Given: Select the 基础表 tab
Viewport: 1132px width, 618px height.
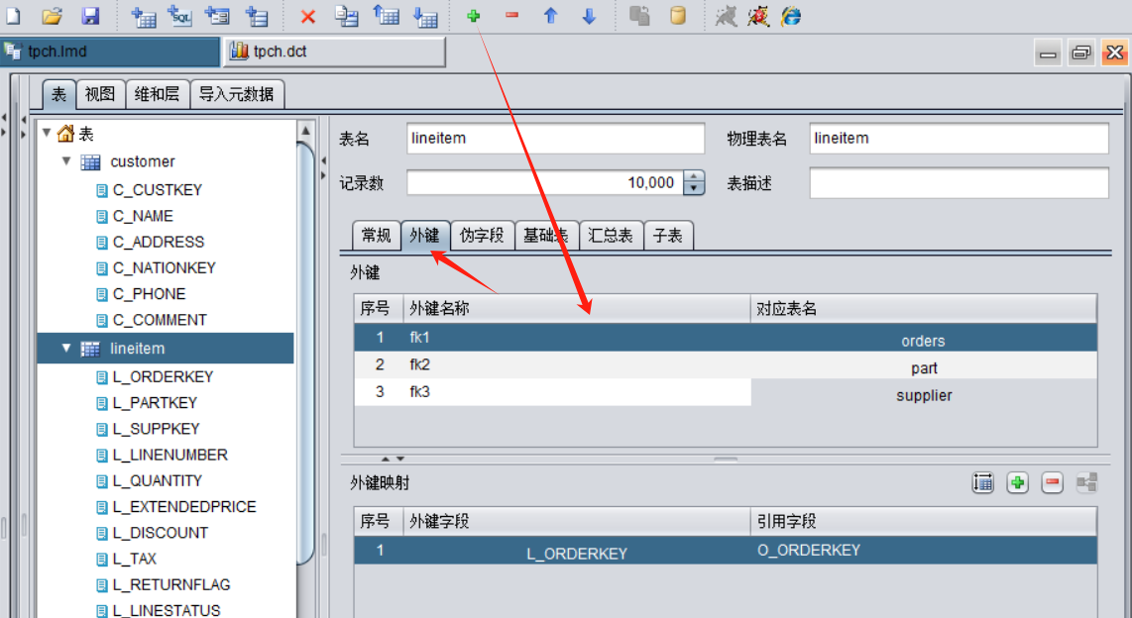Looking at the screenshot, I should click(x=546, y=236).
